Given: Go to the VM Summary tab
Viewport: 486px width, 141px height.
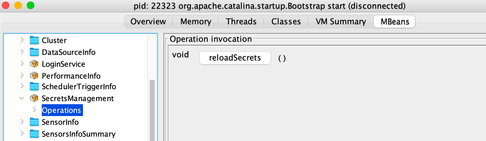Looking at the screenshot, I should [x=341, y=22].
